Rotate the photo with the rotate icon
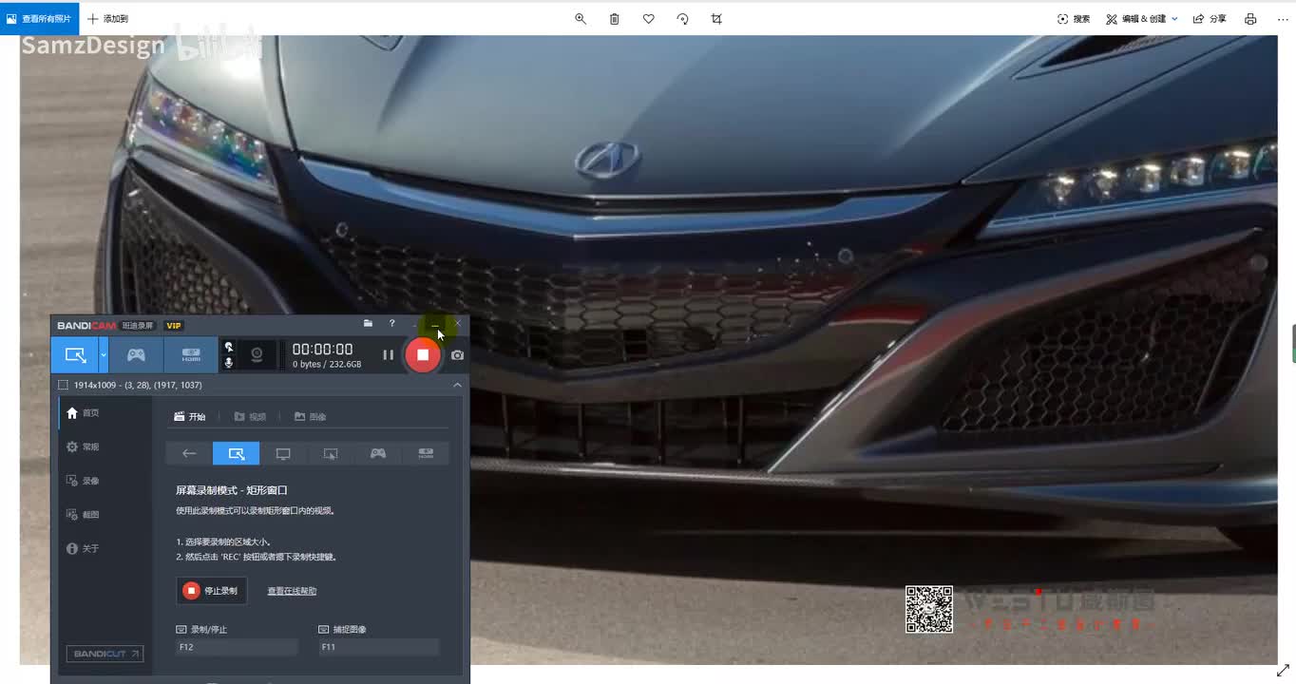Image resolution: width=1296 pixels, height=684 pixels. 682,19
